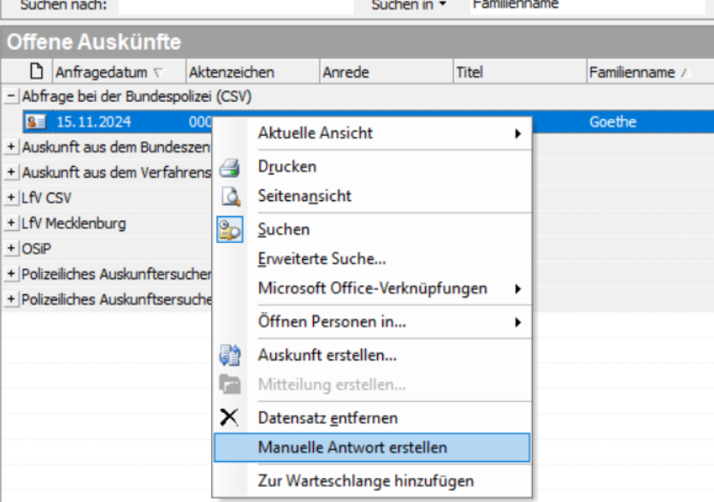
Task: Expand the OSiP group
Action: [11, 249]
